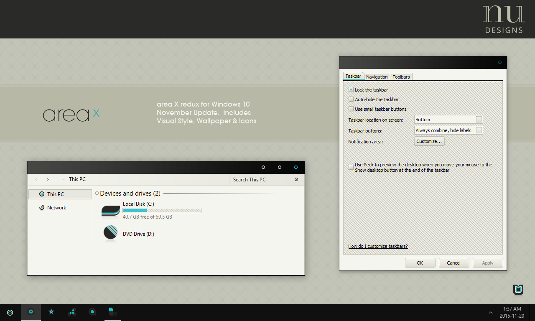Show hidden system tray icons

click(x=490, y=313)
